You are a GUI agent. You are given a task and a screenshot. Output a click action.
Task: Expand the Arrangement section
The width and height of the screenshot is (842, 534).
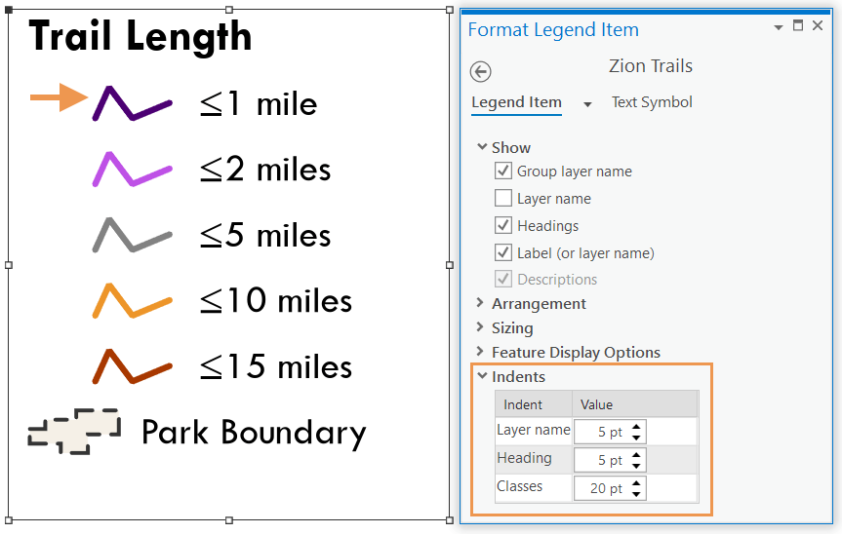tap(480, 303)
